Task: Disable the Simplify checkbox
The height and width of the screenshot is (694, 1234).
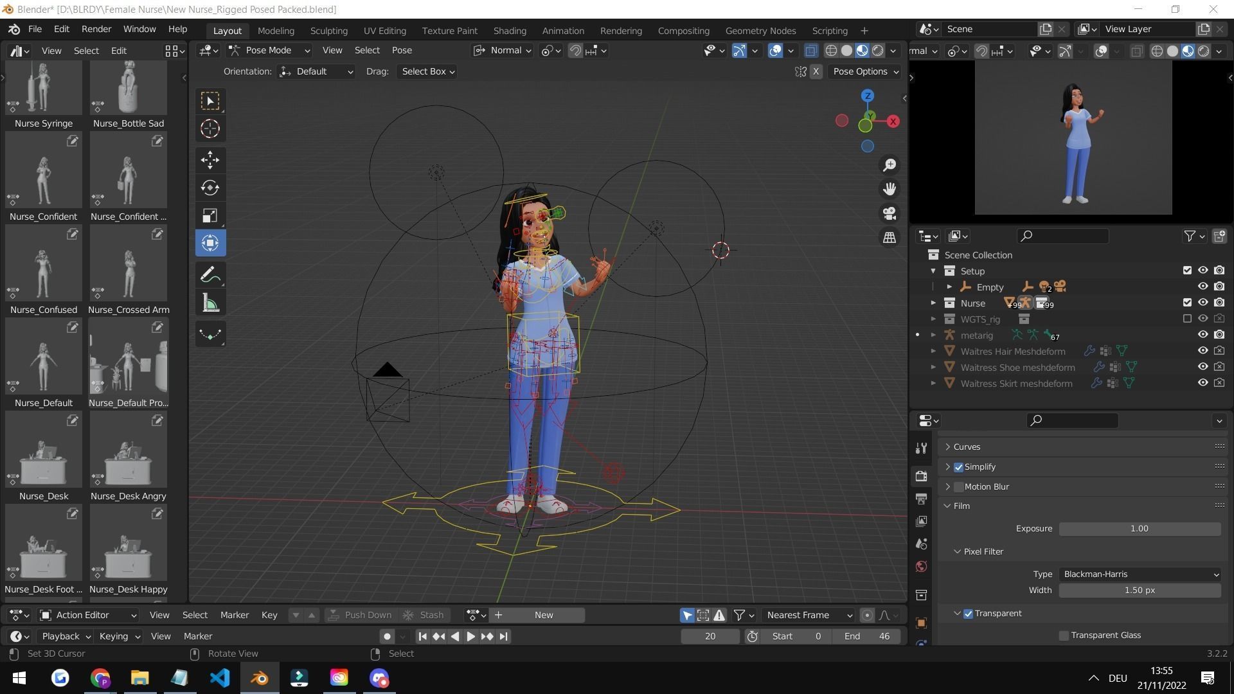Action: pos(958,467)
